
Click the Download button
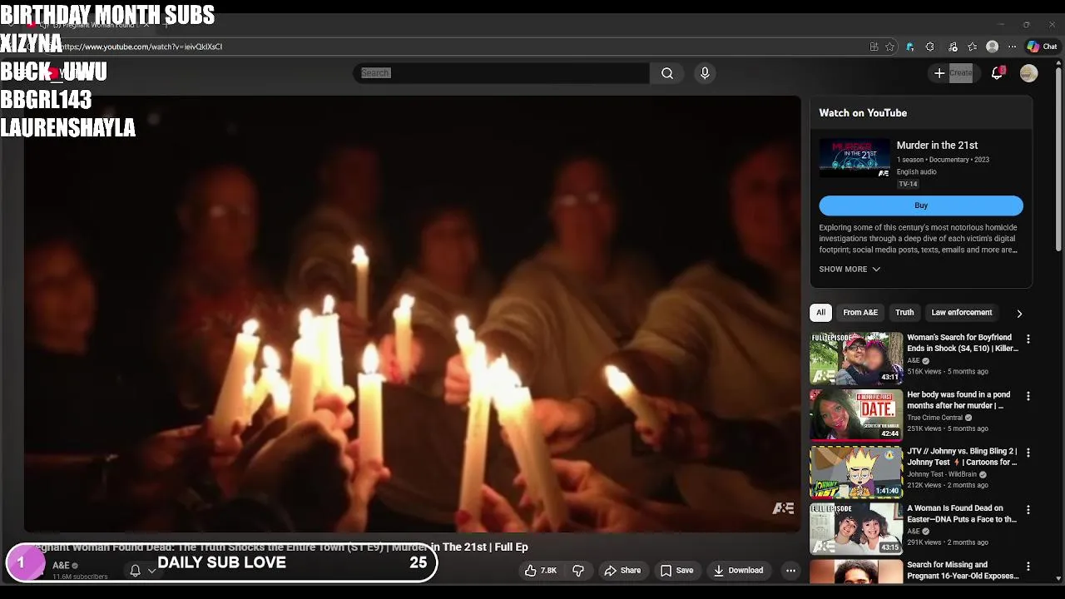point(738,571)
